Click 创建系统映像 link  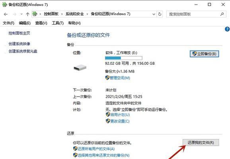(x=19, y=44)
